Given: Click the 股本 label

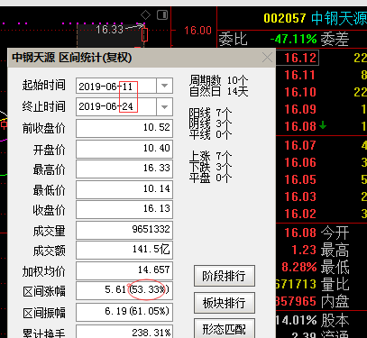Looking at the screenshot, I should click(x=335, y=320).
